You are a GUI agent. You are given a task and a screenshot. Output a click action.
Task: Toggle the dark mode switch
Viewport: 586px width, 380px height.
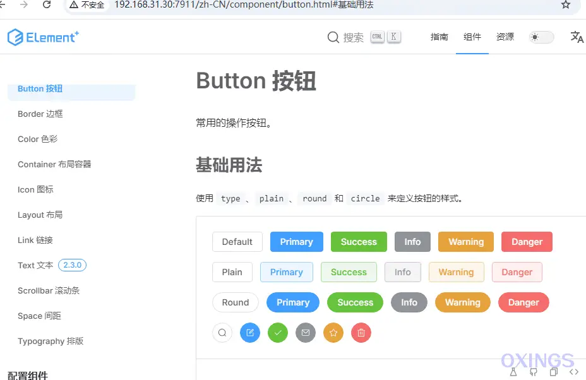542,37
